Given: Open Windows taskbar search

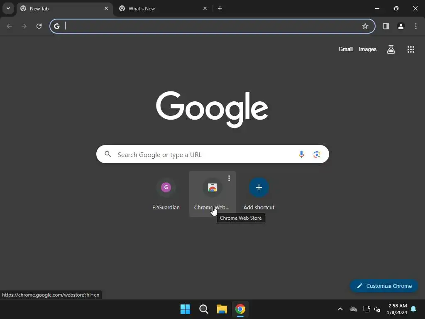Looking at the screenshot, I should click(203, 309).
